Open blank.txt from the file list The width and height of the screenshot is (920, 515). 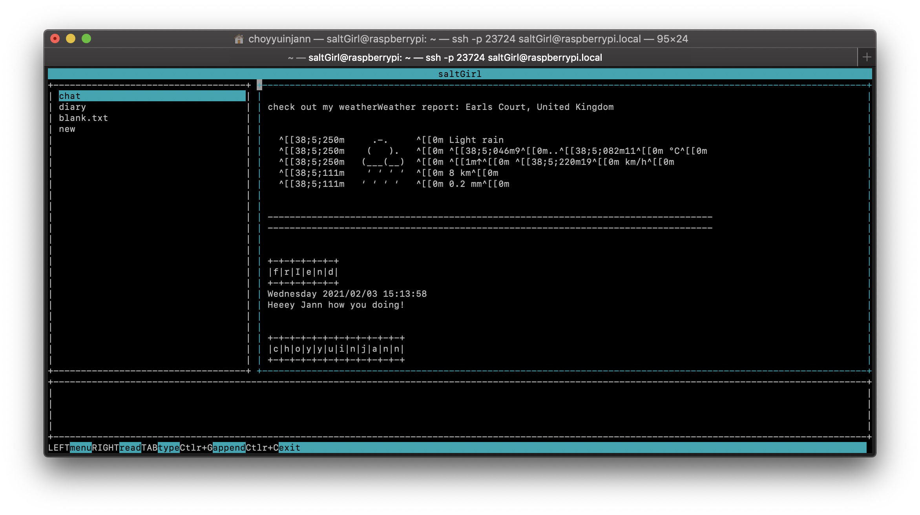83,118
